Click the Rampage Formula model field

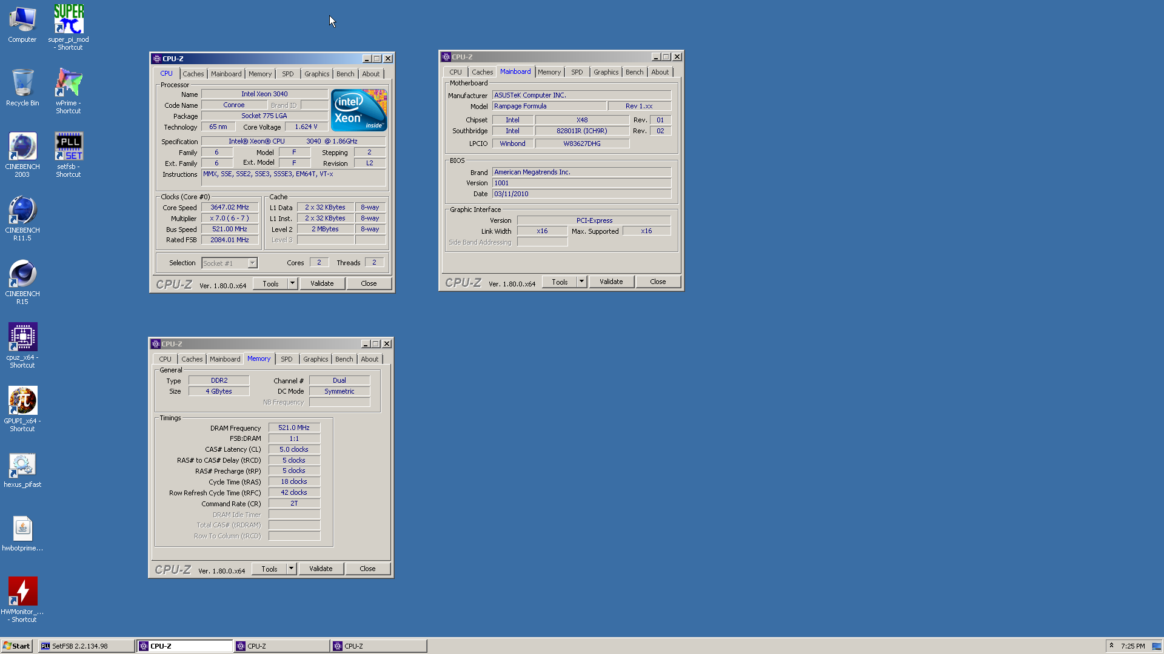pos(549,106)
